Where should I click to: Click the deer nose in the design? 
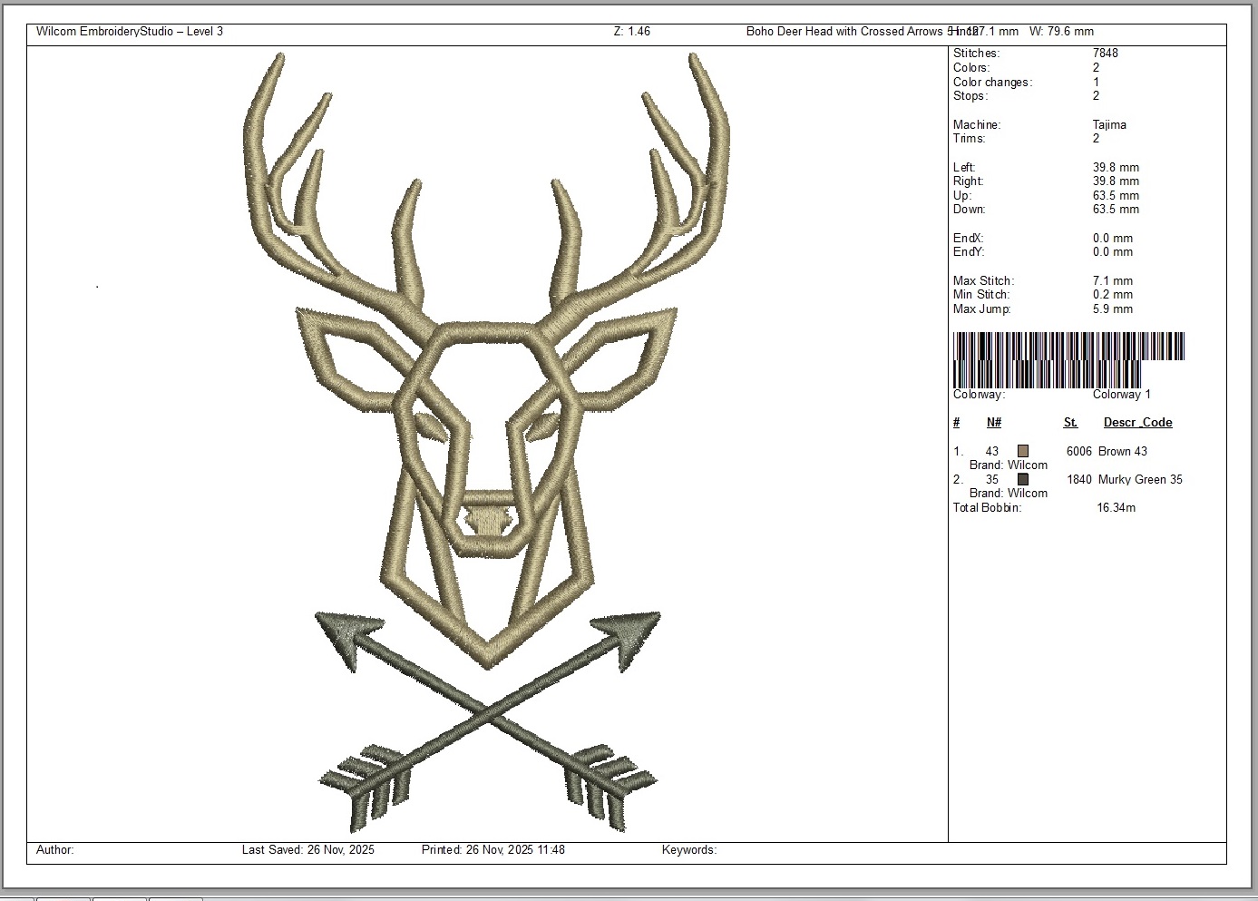(488, 522)
